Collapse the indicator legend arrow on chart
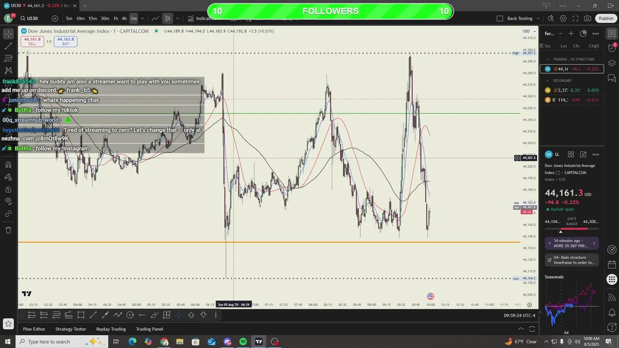619x348 pixels. [23, 53]
